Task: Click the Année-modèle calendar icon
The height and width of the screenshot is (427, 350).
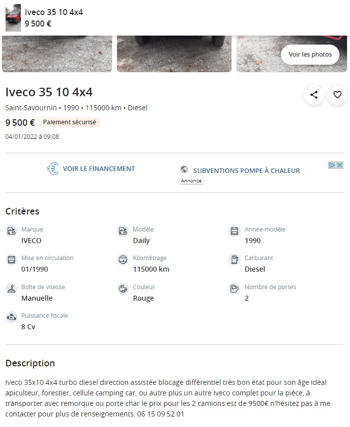Action: [234, 231]
